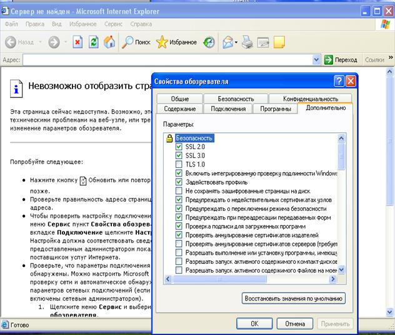The height and width of the screenshot is (335, 395).
Task: Toggle Предупреждать при переадресации передаваемых форм
Action: coord(179,217)
